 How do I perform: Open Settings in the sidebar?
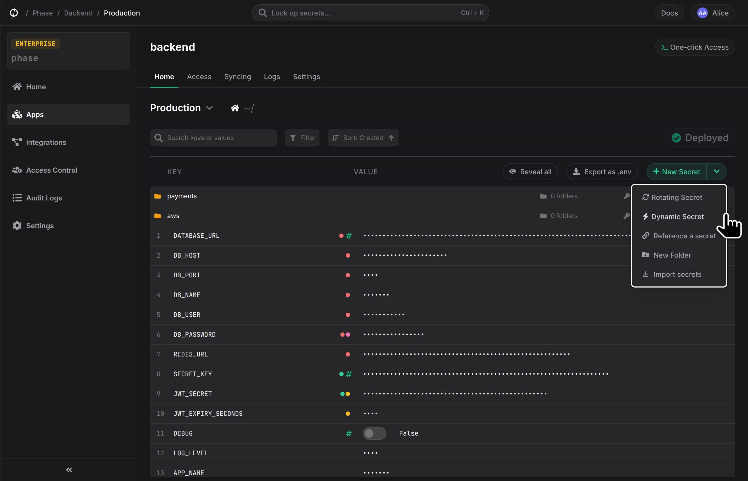(68, 226)
